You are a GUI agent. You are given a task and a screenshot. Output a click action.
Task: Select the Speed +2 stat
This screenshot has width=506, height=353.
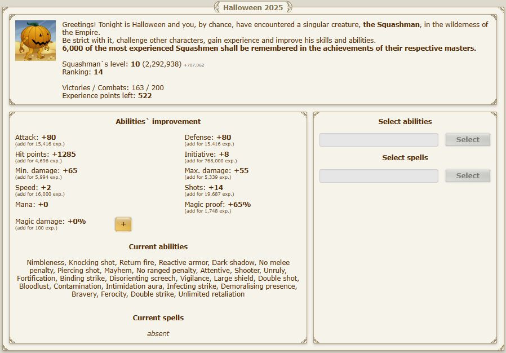33,188
